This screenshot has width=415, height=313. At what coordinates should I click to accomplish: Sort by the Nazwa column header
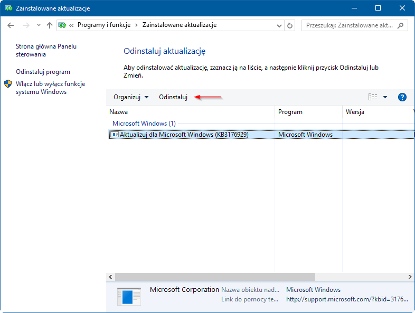click(191, 112)
